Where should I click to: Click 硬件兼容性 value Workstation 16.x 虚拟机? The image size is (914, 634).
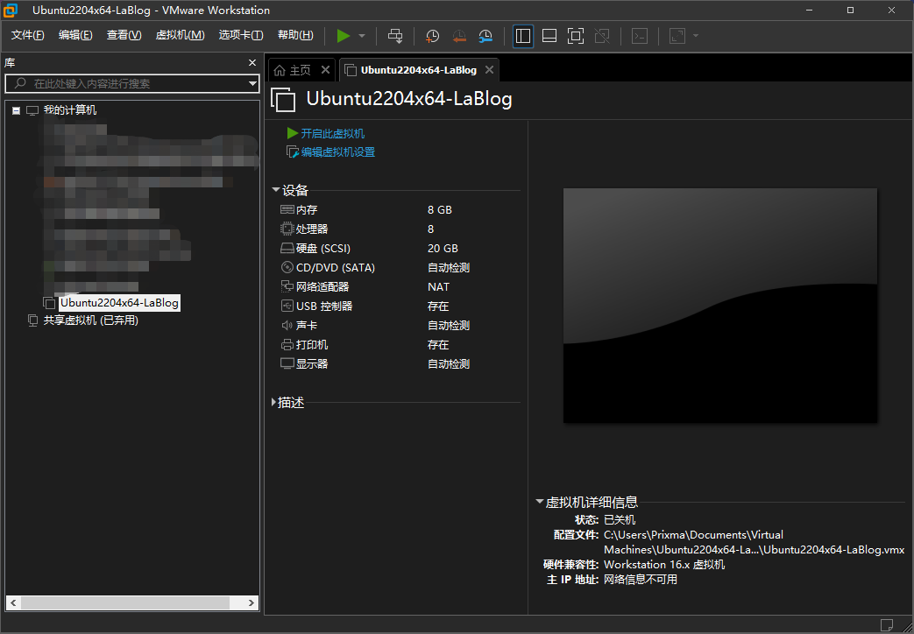[x=664, y=565]
